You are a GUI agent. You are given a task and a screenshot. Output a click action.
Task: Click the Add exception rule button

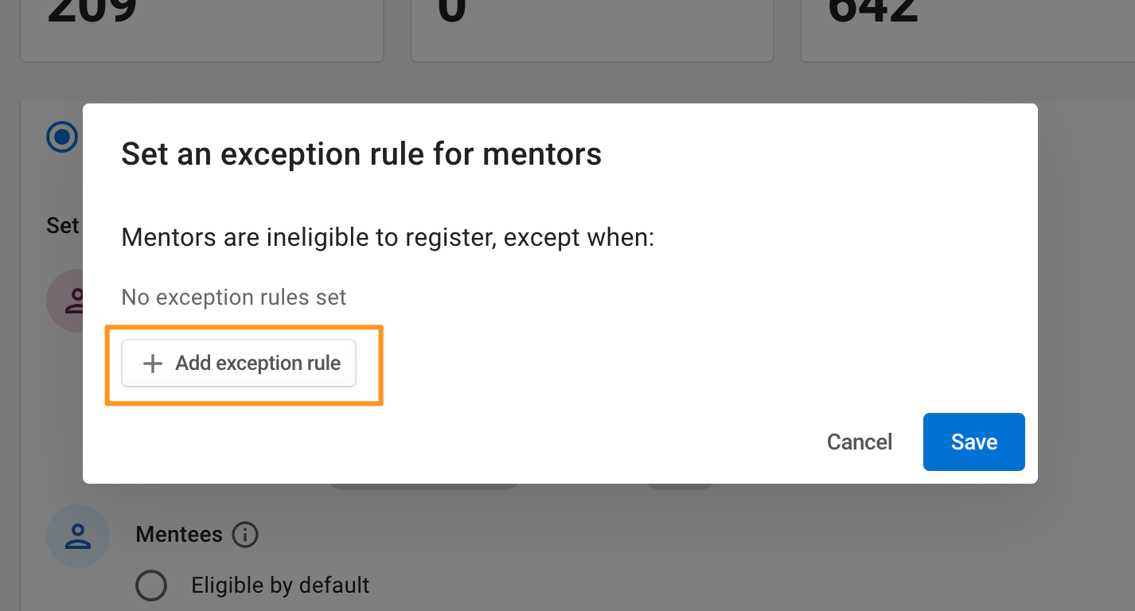[238, 364]
